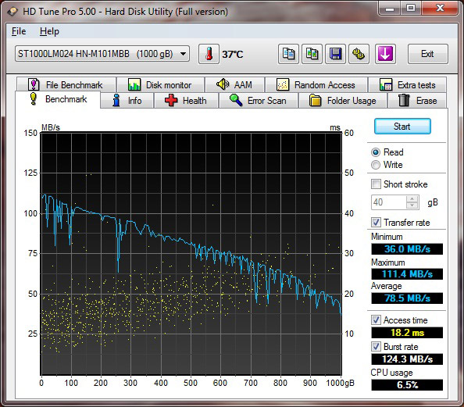Increase short stroke size with up arrow
This screenshot has height=407, width=464.
tap(412, 199)
